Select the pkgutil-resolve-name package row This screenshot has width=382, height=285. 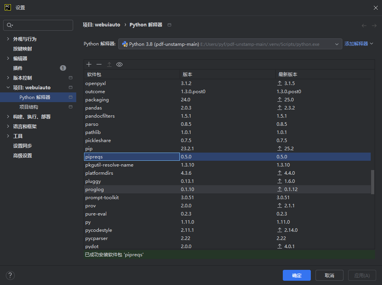click(227, 165)
